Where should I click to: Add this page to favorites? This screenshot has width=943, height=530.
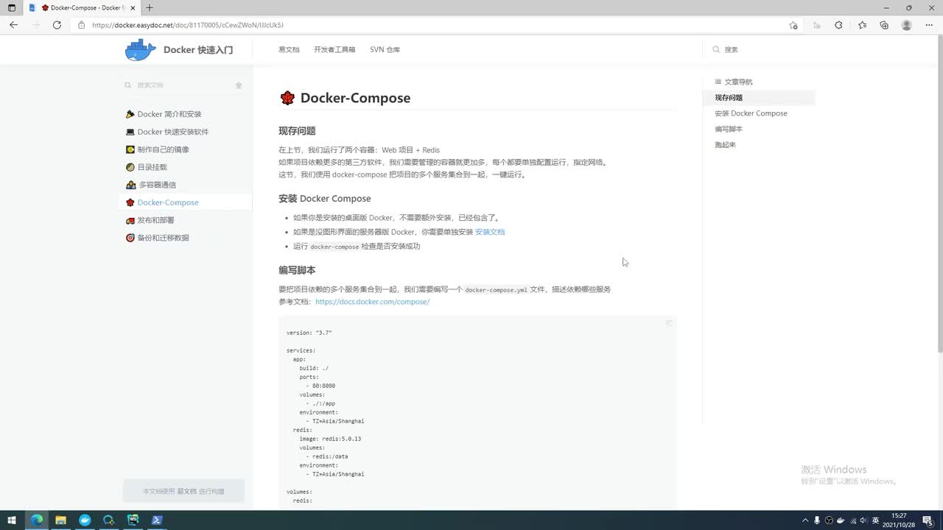click(793, 25)
